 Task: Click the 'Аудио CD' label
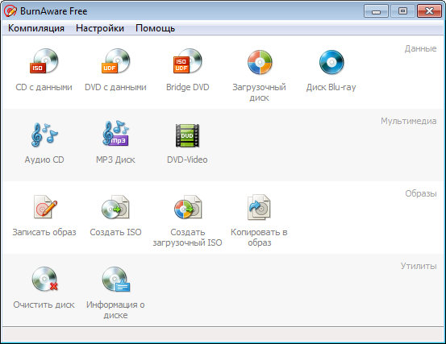(44, 160)
